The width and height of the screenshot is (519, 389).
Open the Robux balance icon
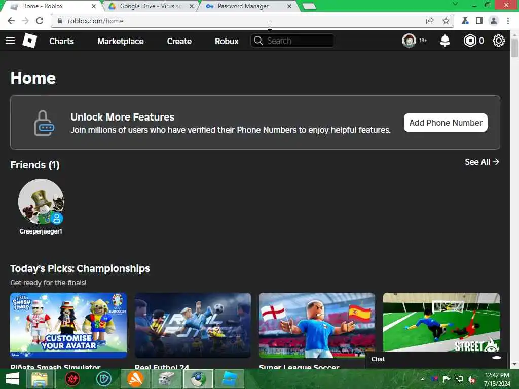(x=470, y=41)
